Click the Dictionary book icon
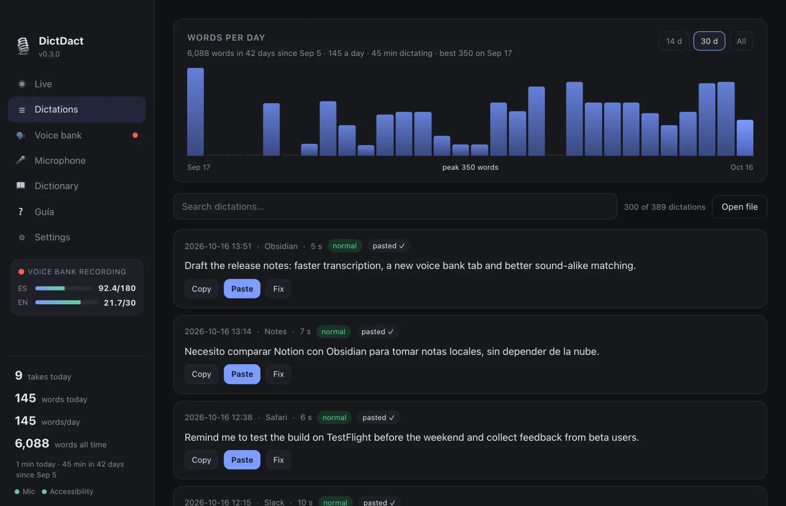 tap(21, 186)
